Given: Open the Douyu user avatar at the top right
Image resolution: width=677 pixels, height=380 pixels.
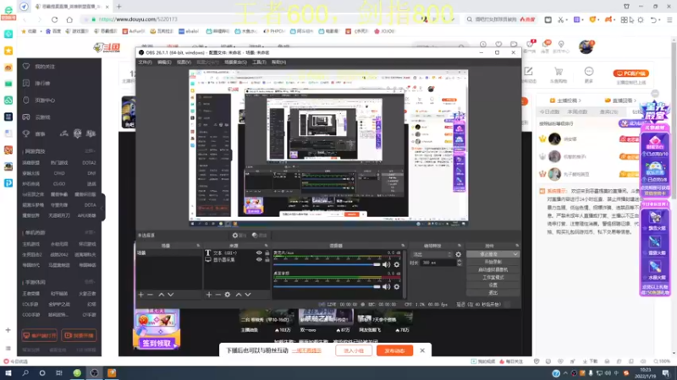Looking at the screenshot, I should tap(586, 46).
